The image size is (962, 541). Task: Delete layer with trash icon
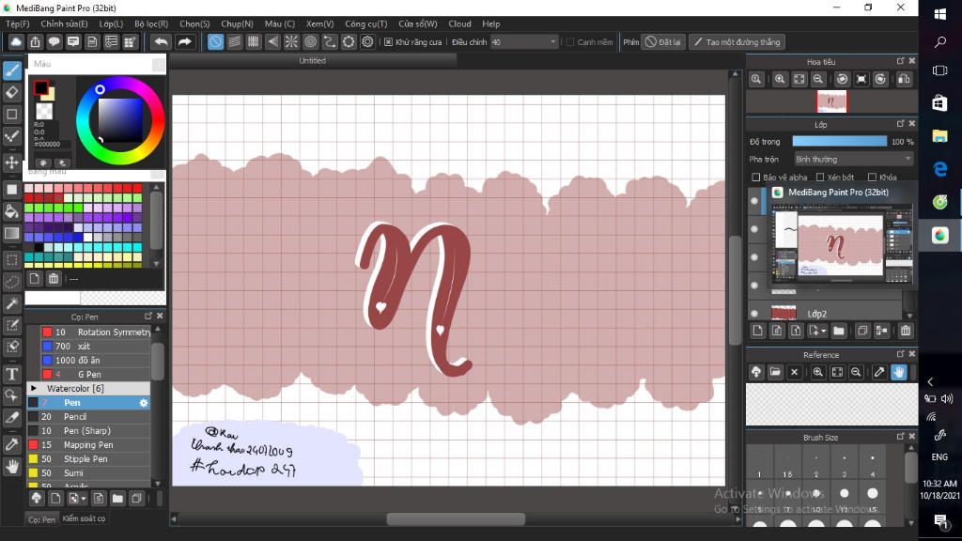tap(906, 331)
